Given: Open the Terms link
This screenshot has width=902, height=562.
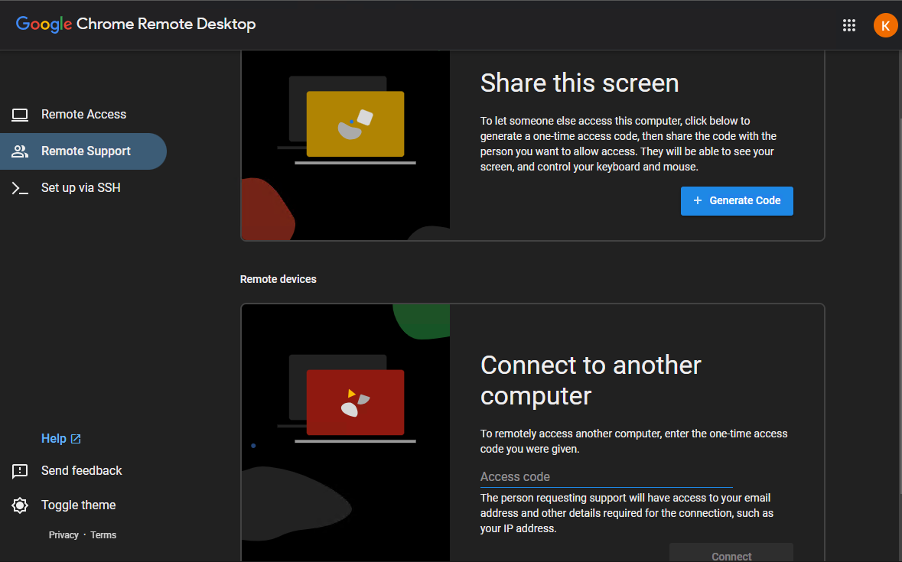Looking at the screenshot, I should point(103,534).
